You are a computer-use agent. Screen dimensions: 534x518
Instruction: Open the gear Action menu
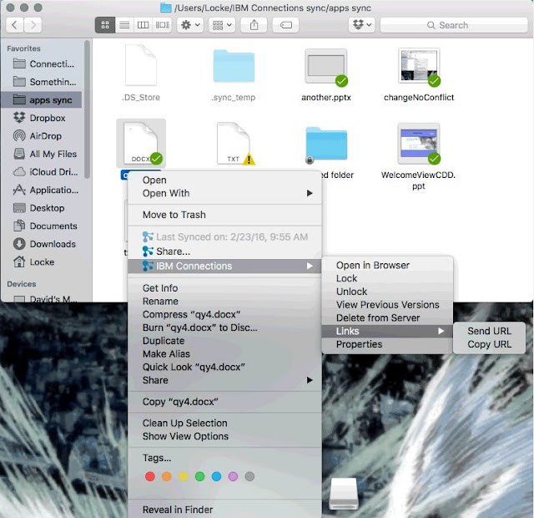pos(190,25)
